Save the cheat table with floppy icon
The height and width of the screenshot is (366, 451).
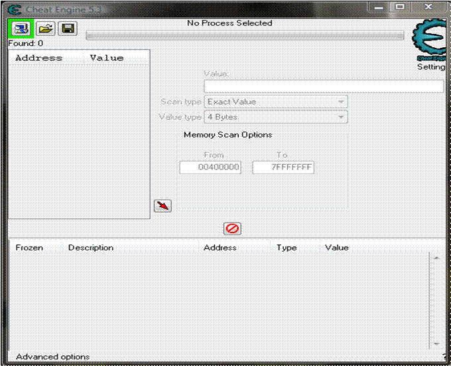(x=68, y=29)
